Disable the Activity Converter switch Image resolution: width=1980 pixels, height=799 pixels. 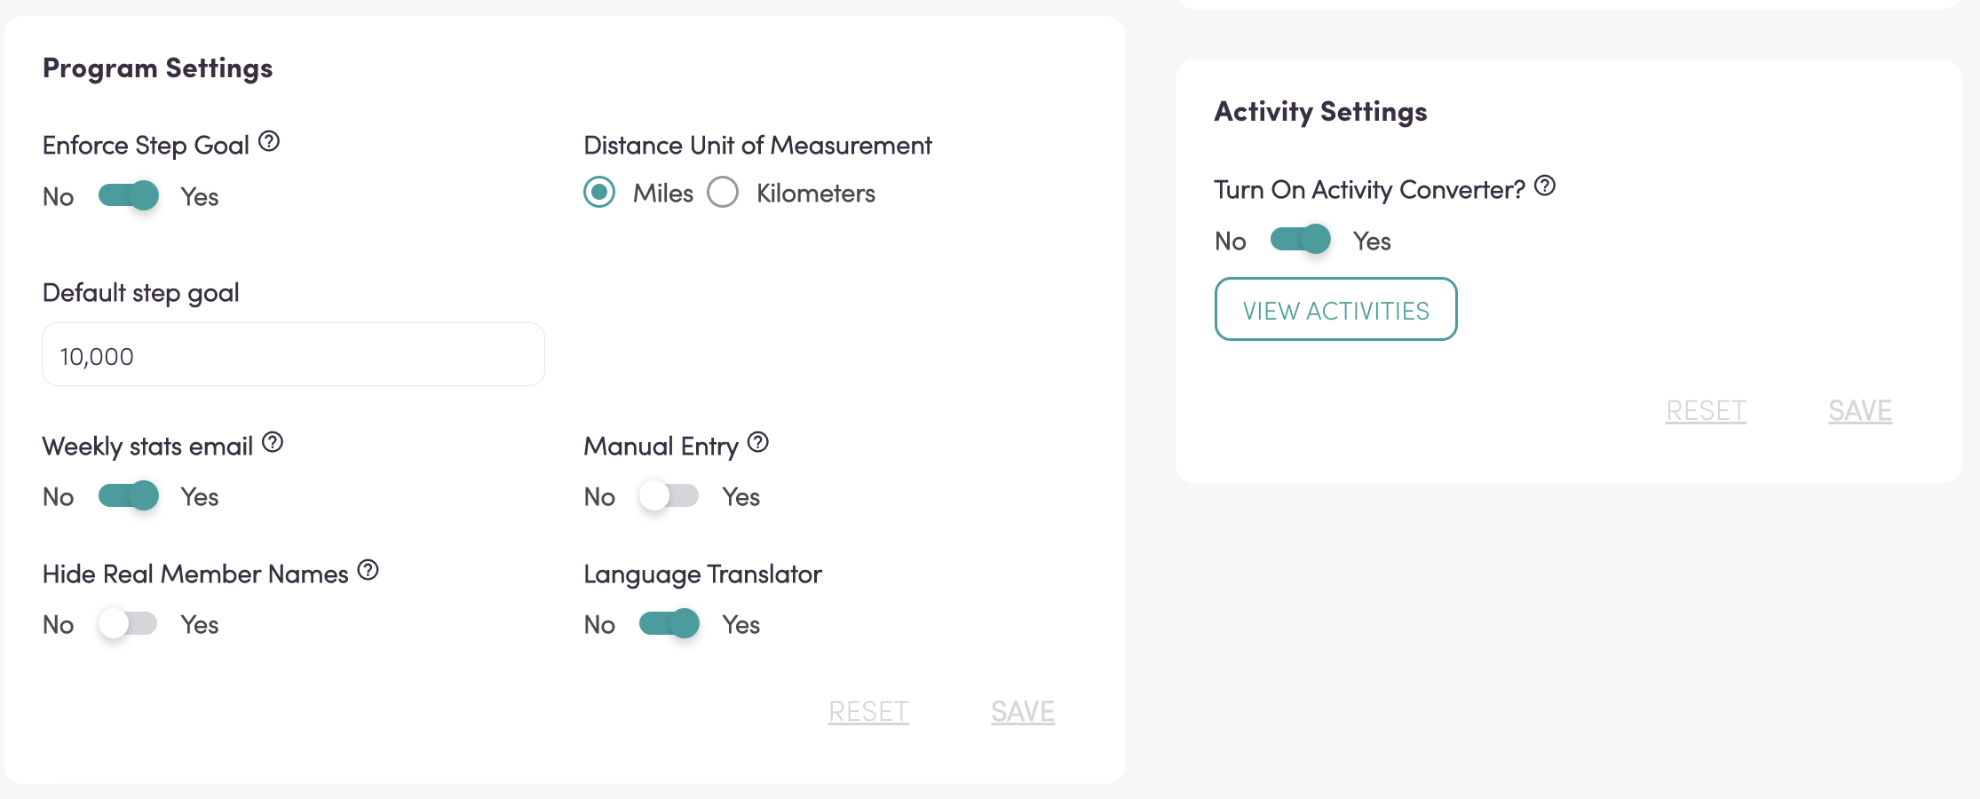coord(1300,240)
